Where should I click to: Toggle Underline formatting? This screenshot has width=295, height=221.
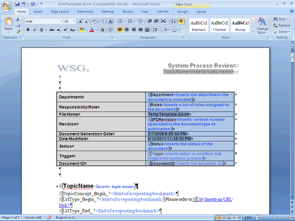click(x=41, y=29)
